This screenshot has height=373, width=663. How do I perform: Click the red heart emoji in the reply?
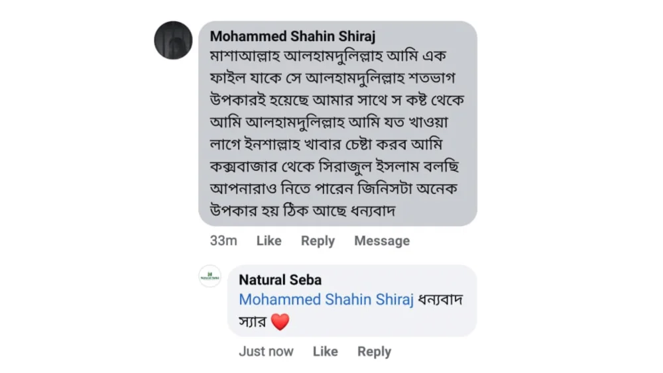click(280, 322)
